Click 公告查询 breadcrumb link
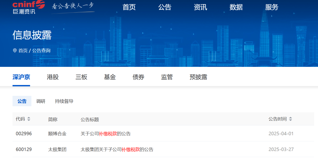318x164 pixels. pos(41,50)
